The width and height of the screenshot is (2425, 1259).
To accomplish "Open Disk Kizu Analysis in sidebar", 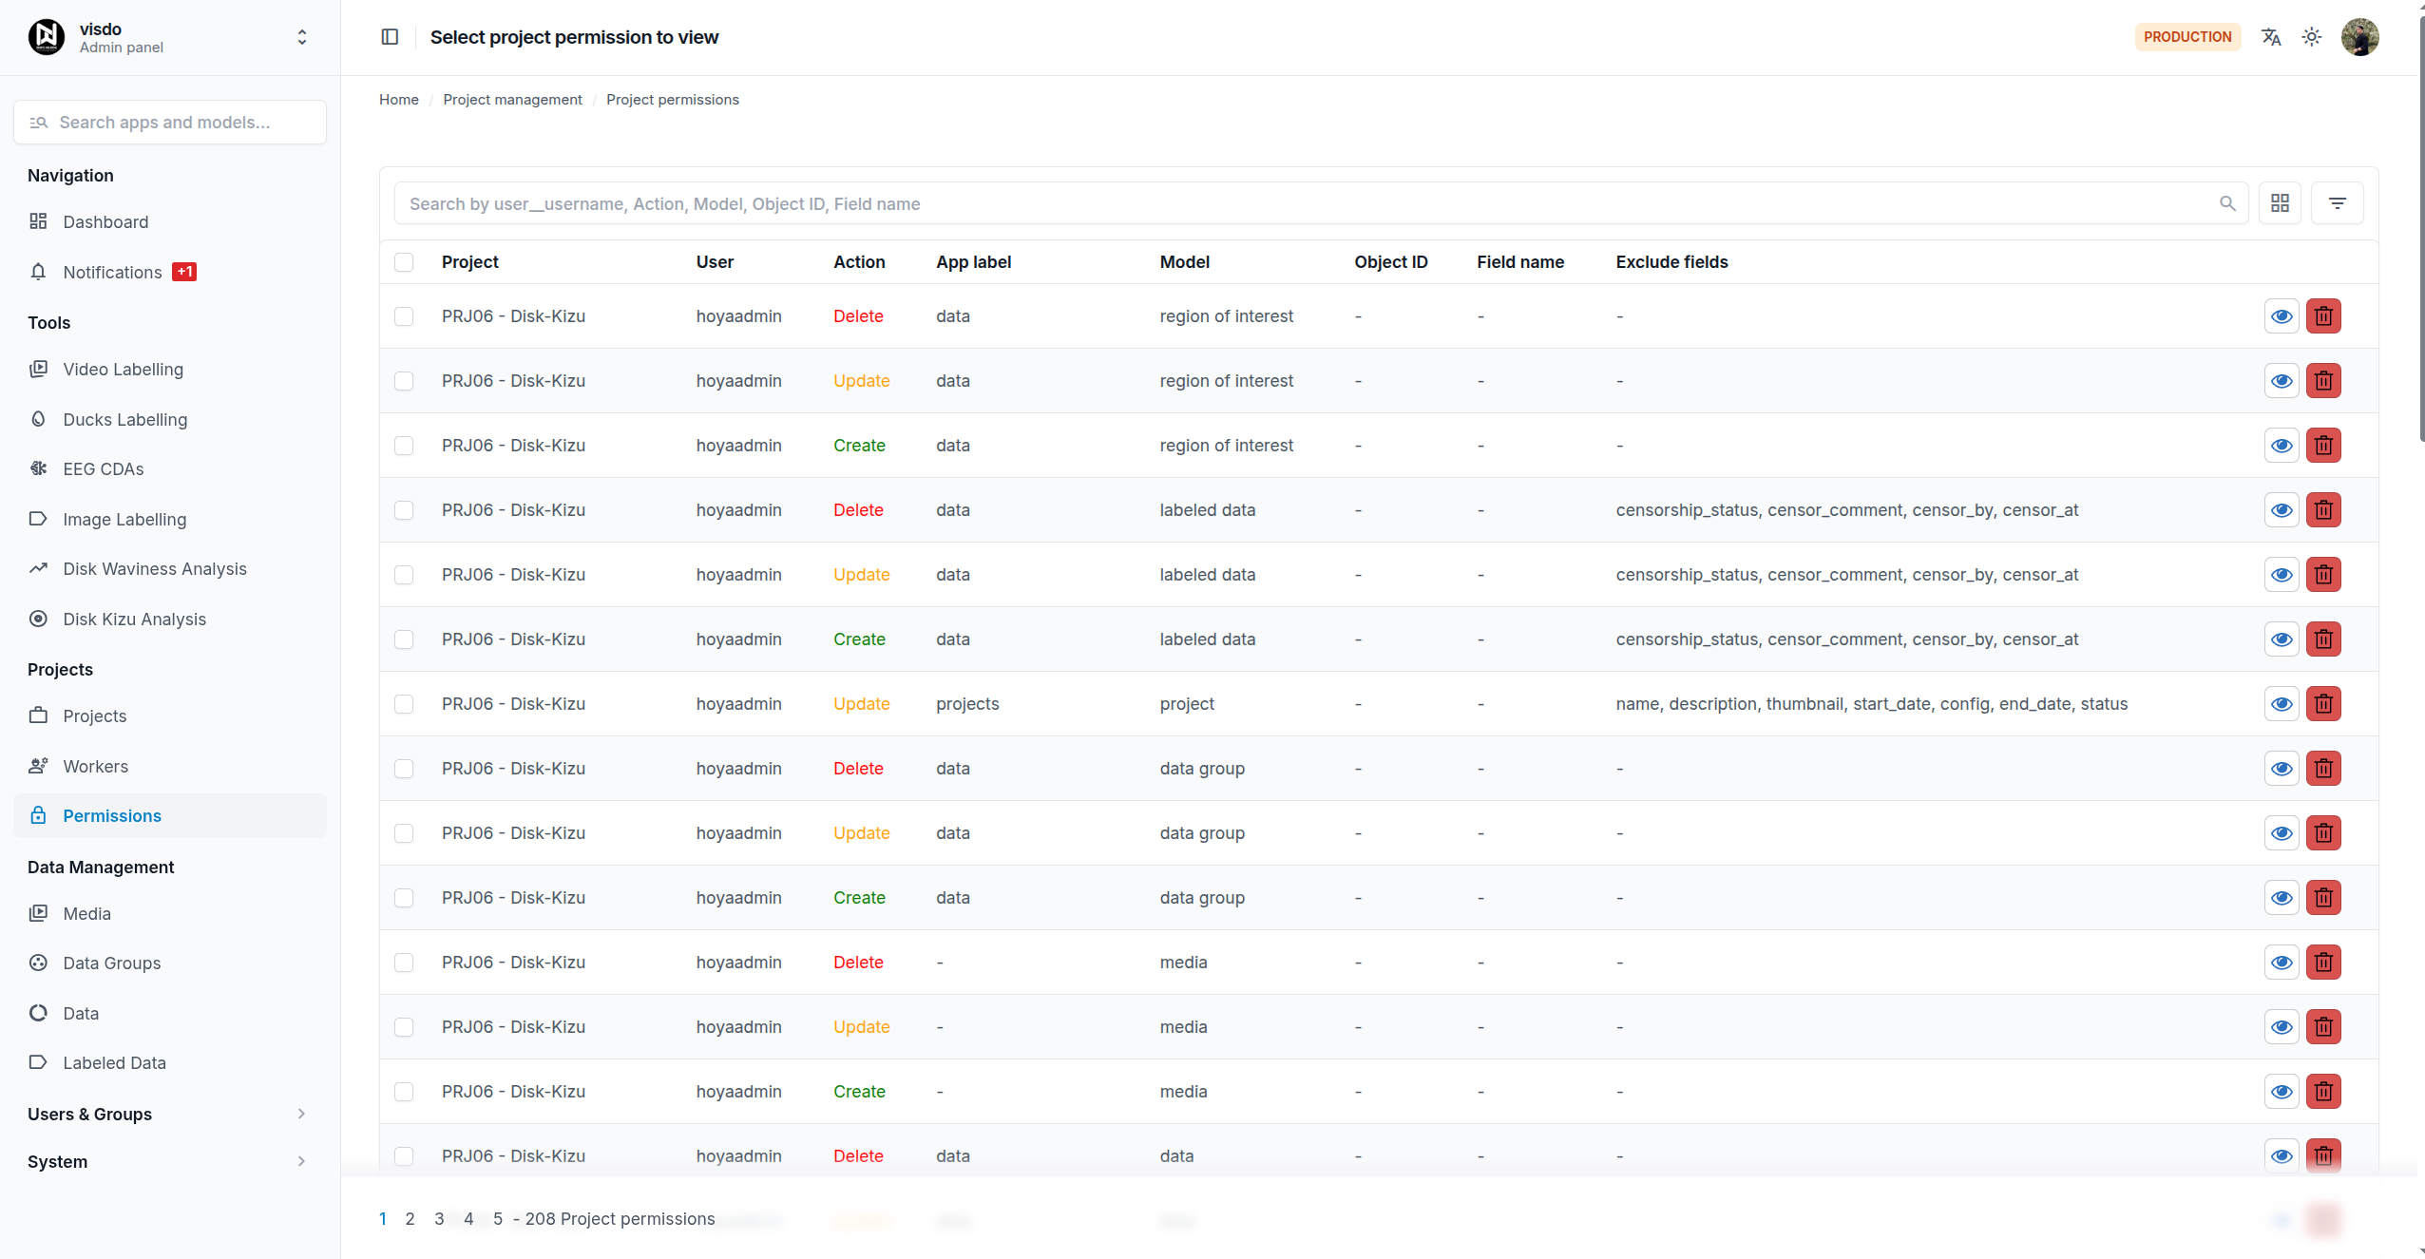I will 134,619.
